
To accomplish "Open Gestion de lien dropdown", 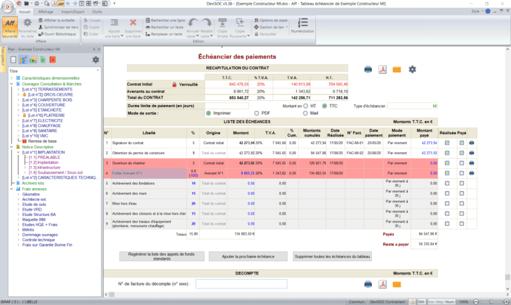I will click(x=271, y=27).
